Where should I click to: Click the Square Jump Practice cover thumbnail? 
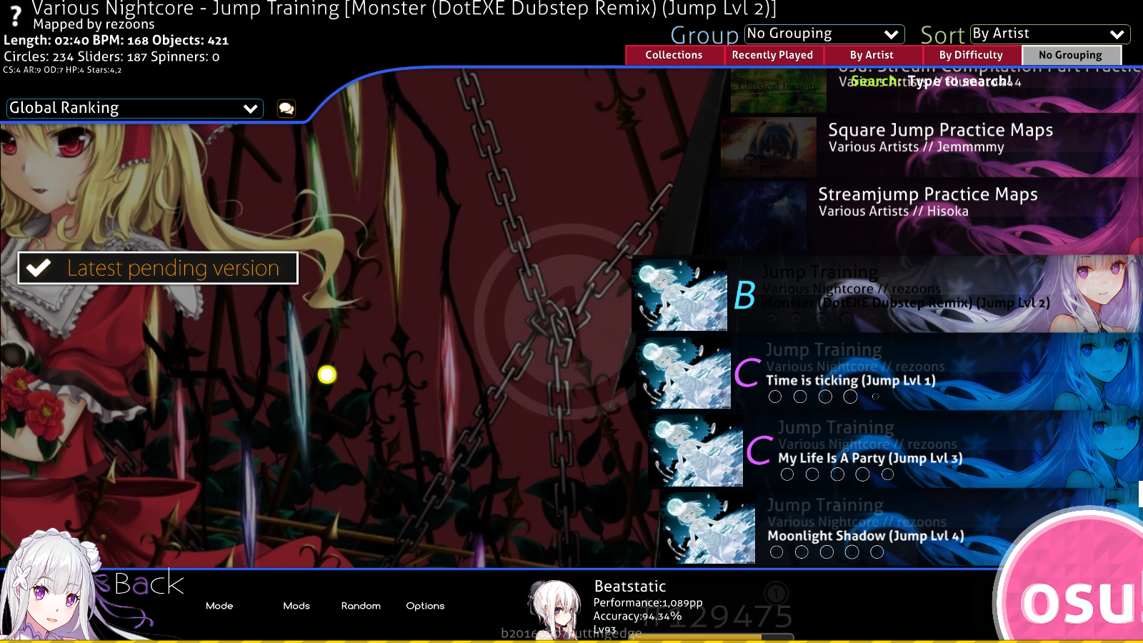point(769,146)
